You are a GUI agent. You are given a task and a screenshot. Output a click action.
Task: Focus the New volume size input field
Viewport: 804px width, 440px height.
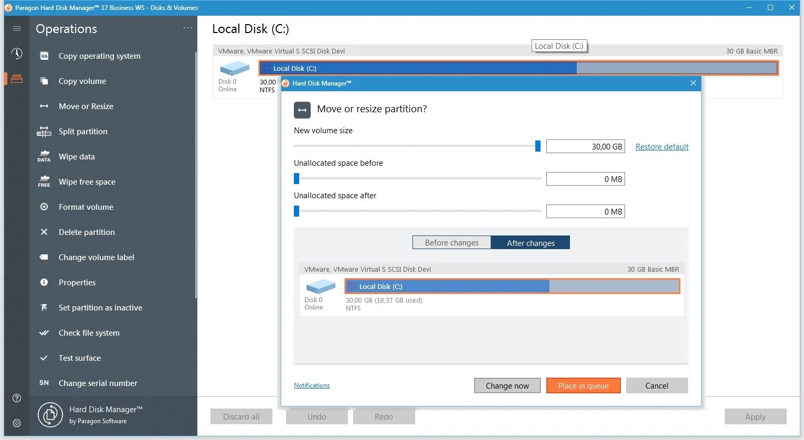pos(586,146)
